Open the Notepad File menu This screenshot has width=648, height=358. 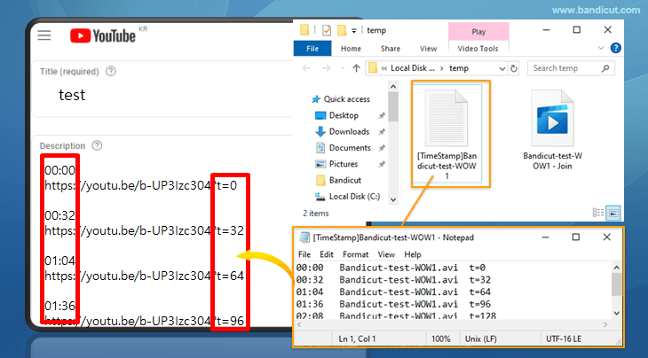pyautogui.click(x=304, y=254)
